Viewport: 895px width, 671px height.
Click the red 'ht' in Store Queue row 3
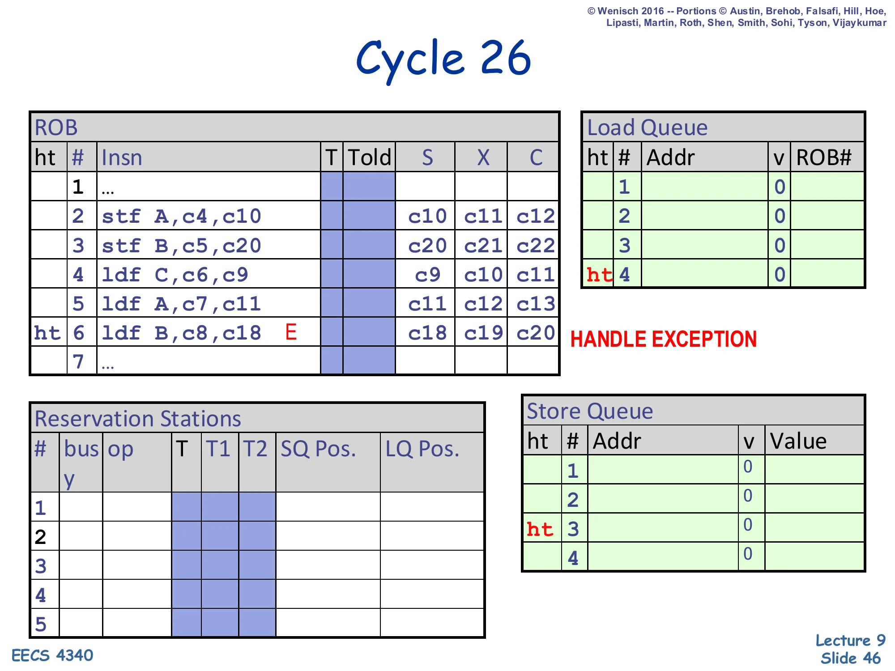coord(540,529)
